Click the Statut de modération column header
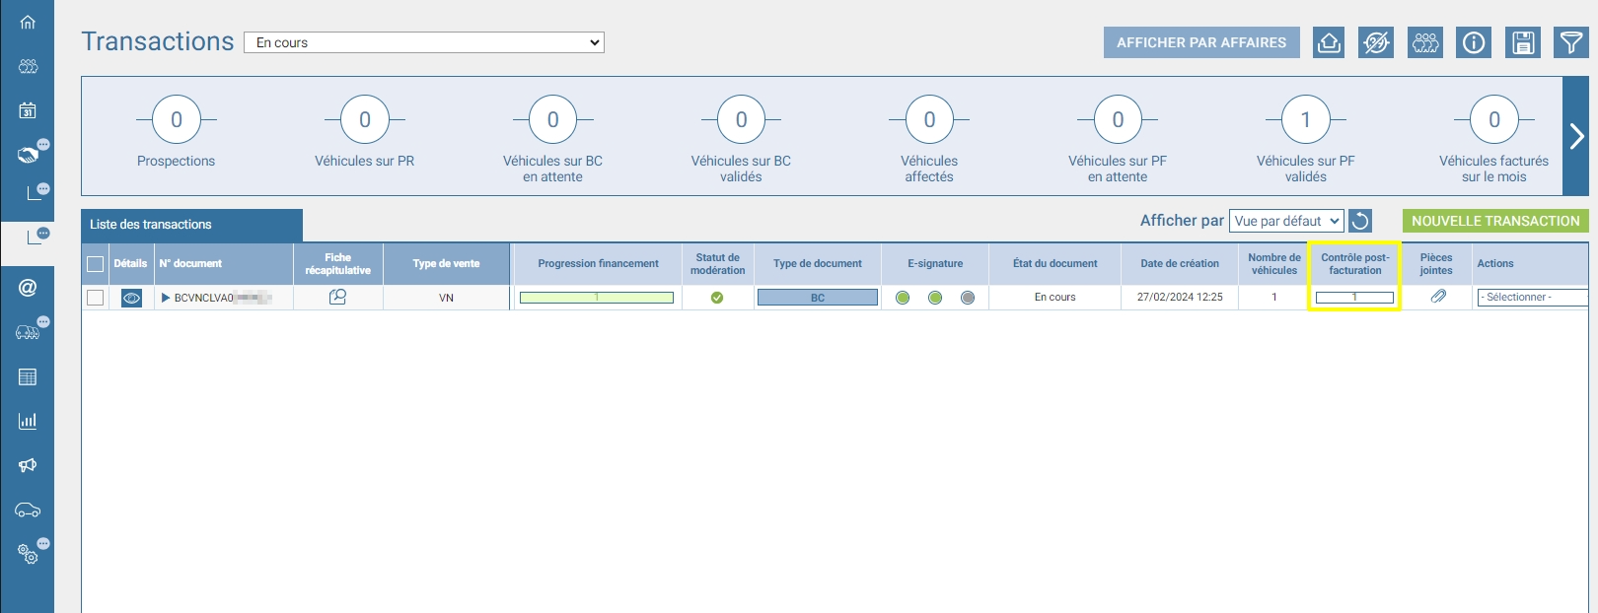Viewport: 1598px width, 613px height. tap(717, 264)
